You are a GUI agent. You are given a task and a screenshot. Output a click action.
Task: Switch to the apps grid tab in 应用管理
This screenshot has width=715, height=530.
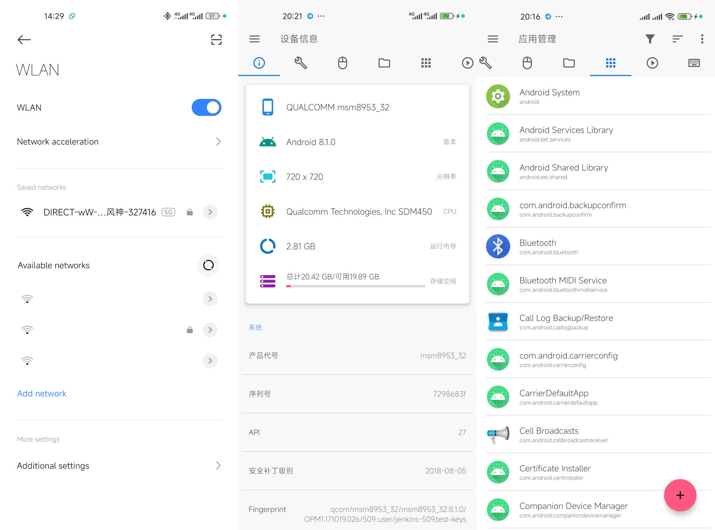pyautogui.click(x=611, y=63)
